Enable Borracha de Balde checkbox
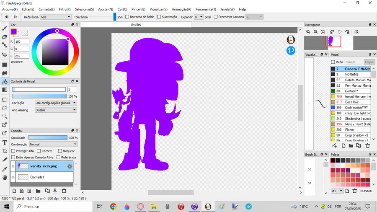The width and height of the screenshot is (377, 212). (127, 17)
